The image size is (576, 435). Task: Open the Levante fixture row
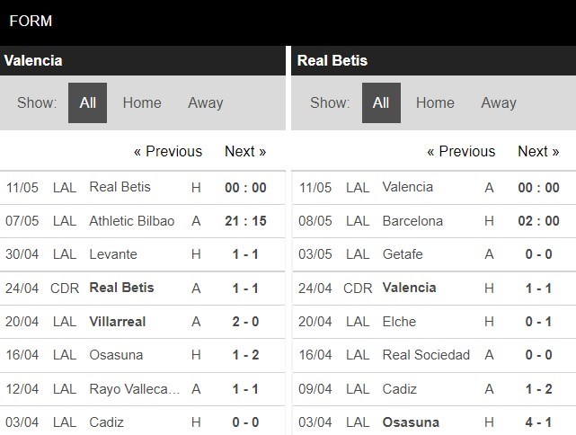tap(113, 254)
